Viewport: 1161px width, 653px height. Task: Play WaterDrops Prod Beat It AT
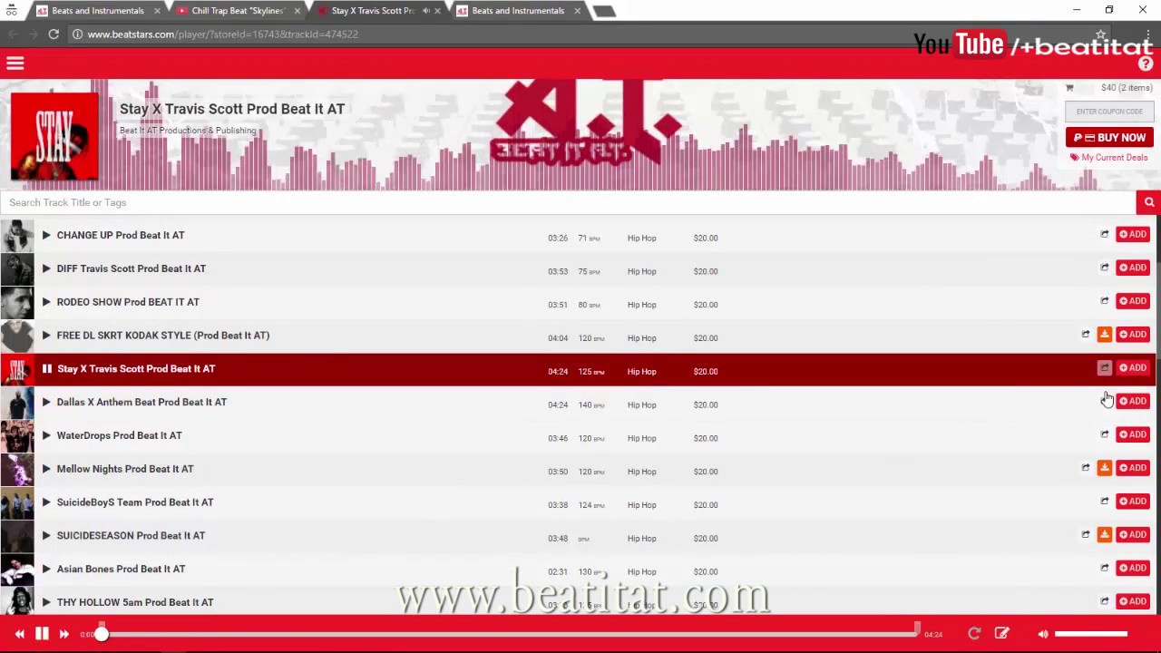click(46, 435)
